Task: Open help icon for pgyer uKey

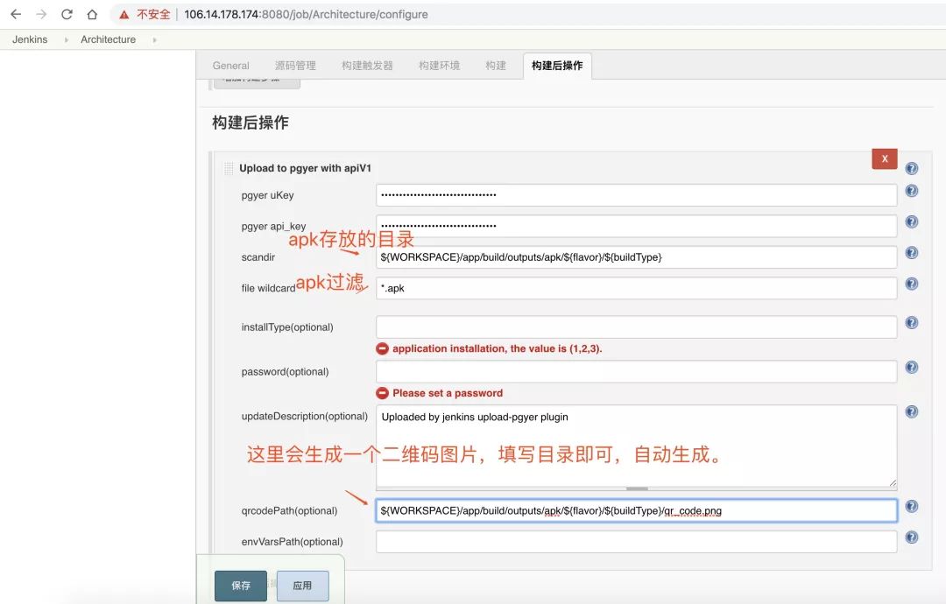Action: [x=912, y=191]
